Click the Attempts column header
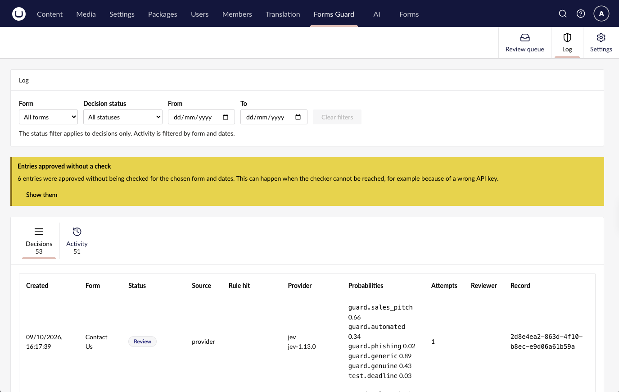Viewport: 619px width, 392px height. [x=444, y=286]
